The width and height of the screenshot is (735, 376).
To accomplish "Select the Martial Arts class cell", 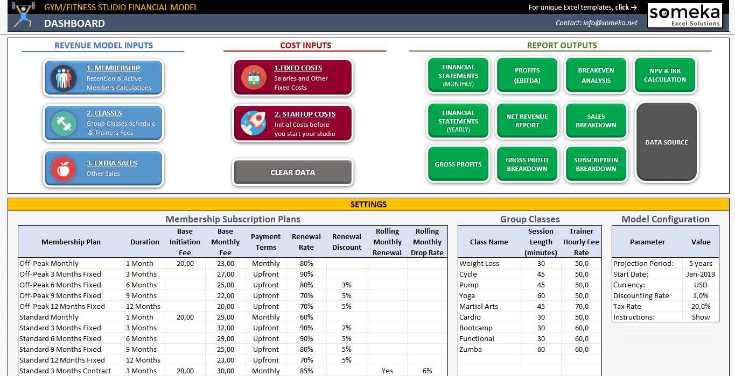I will click(x=489, y=307).
